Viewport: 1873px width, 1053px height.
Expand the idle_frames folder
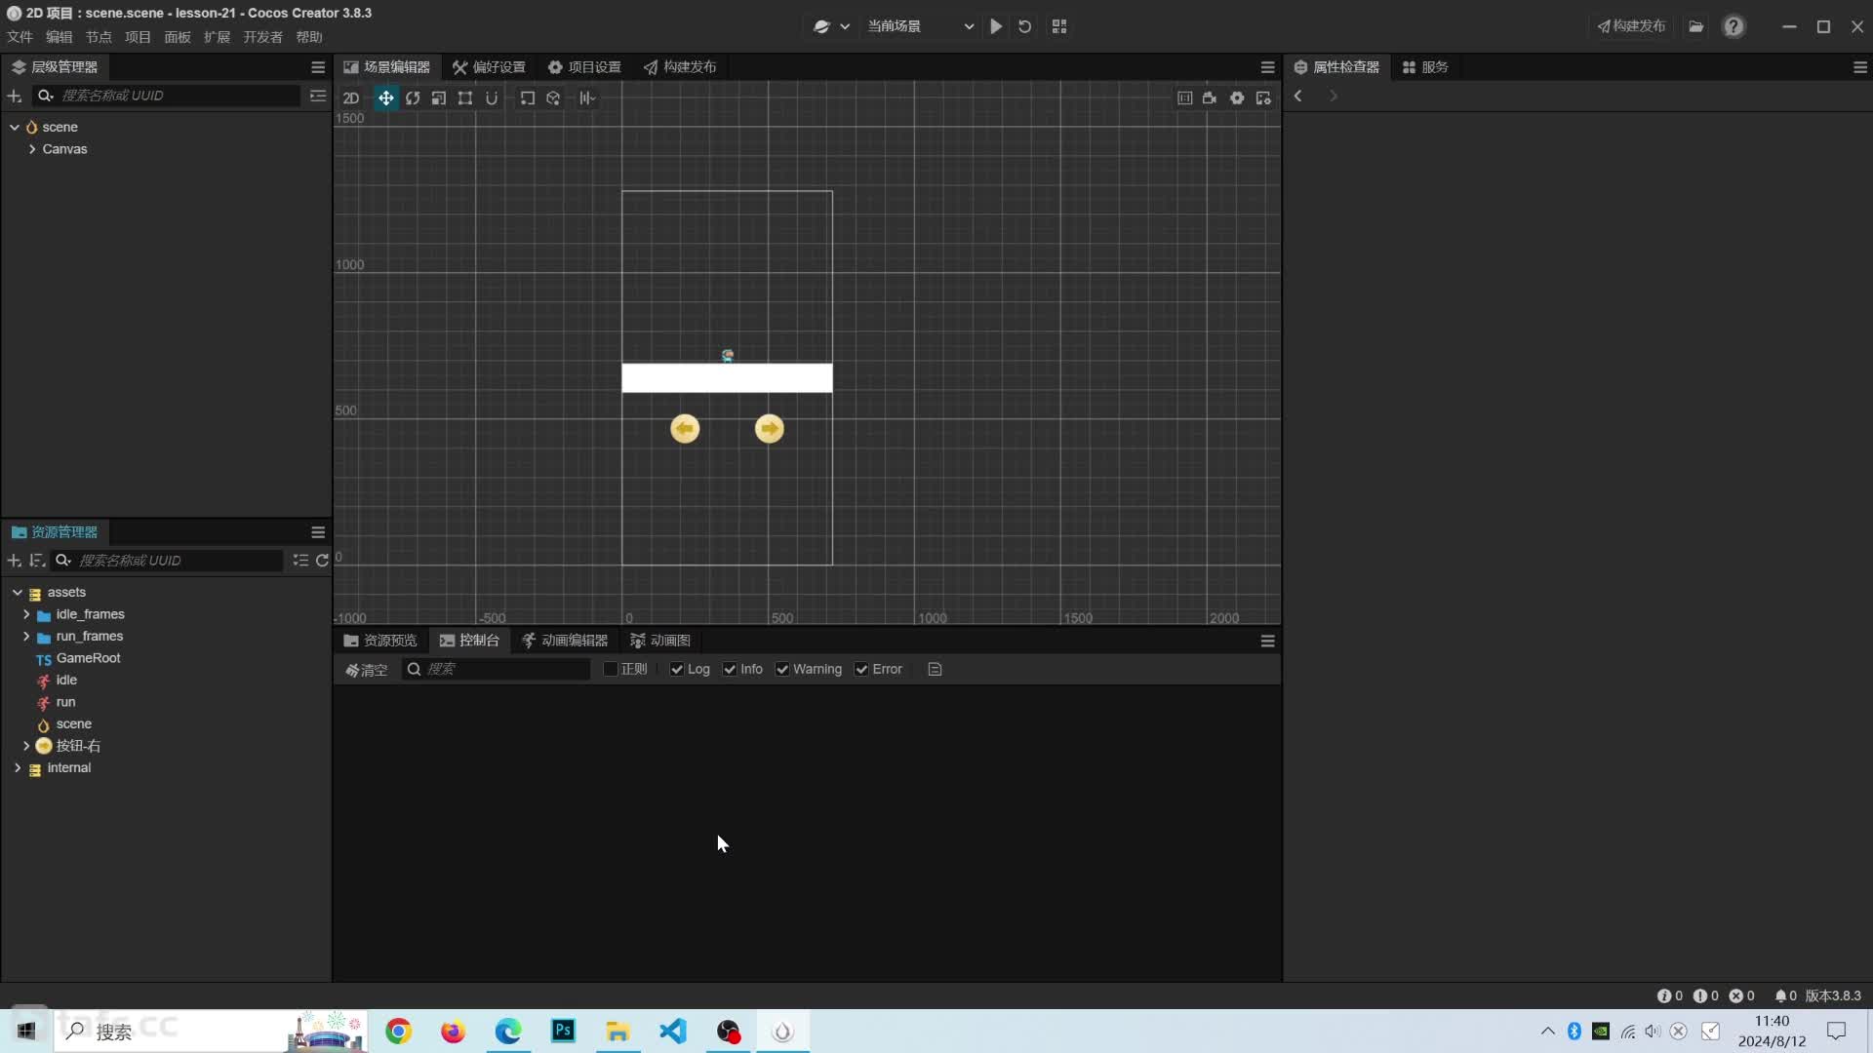tap(26, 614)
